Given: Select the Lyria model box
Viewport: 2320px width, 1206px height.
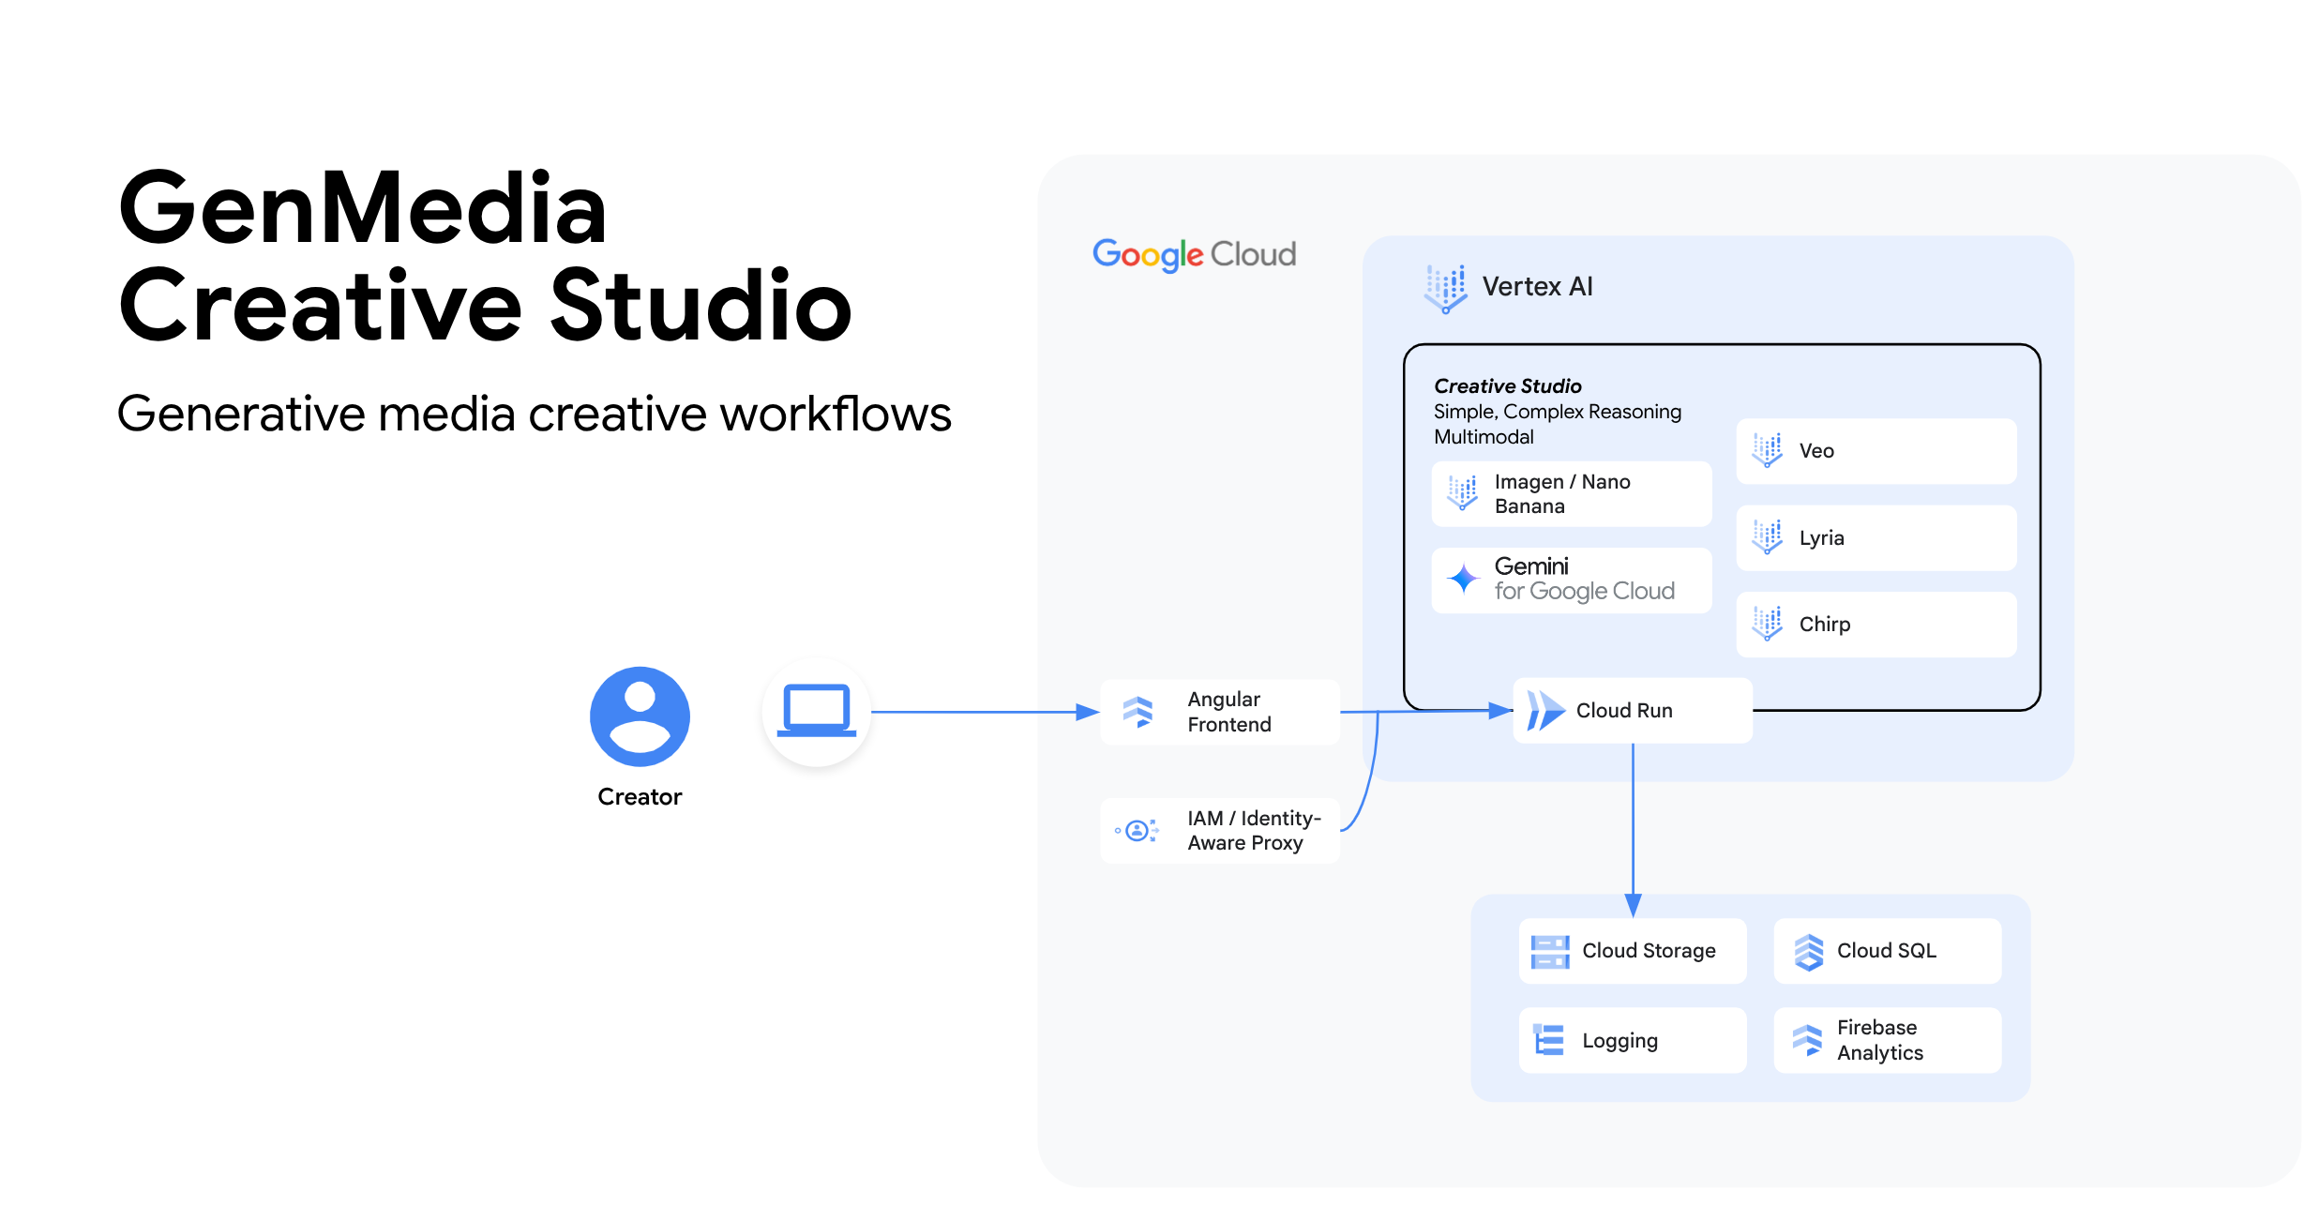Looking at the screenshot, I should [1876, 538].
